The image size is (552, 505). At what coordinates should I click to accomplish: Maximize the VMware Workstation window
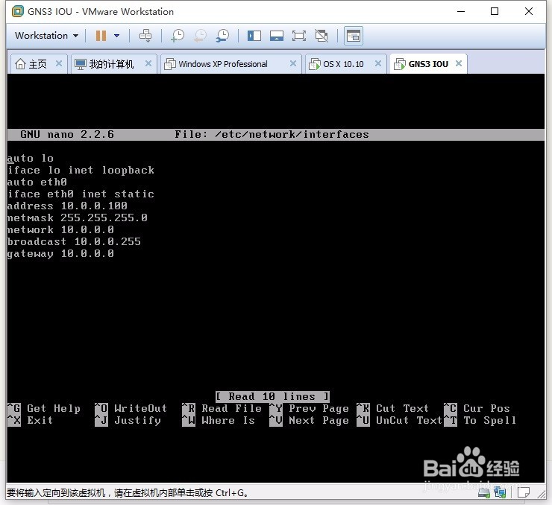point(495,12)
